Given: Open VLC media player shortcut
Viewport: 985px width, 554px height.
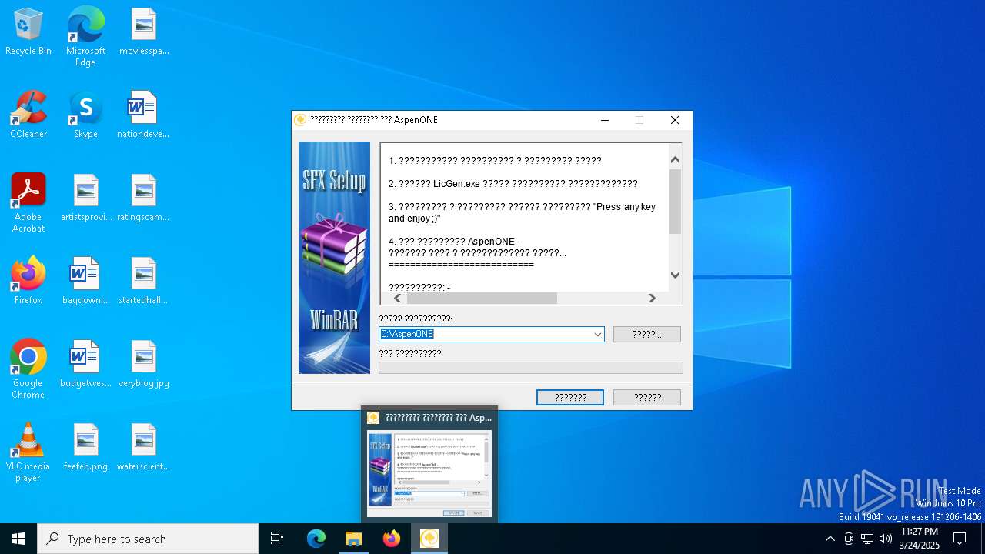Looking at the screenshot, I should 28,452.
